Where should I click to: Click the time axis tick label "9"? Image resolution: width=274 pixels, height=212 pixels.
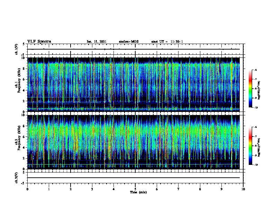pos(221,189)
